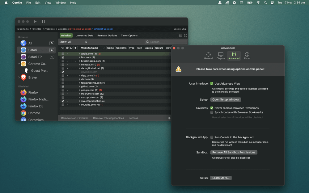Click the action icon in bottom bar

click(x=169, y=118)
